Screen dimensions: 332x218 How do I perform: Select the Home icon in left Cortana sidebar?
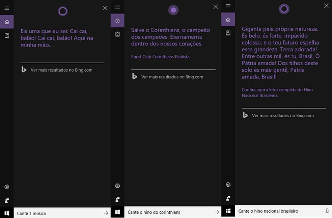7,21
